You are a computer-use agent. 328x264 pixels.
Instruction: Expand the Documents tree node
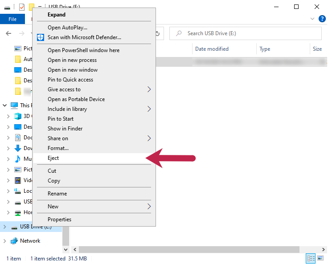coord(8,138)
